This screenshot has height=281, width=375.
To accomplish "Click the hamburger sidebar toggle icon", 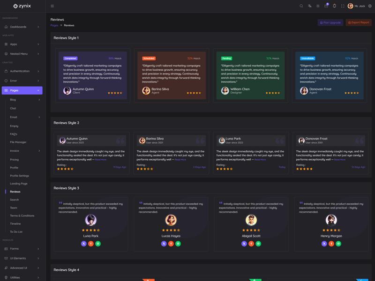I will coord(52,6).
